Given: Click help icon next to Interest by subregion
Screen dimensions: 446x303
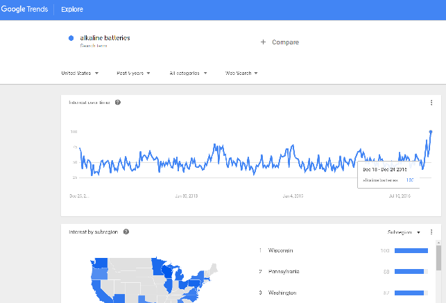Looking at the screenshot, I should point(126,232).
